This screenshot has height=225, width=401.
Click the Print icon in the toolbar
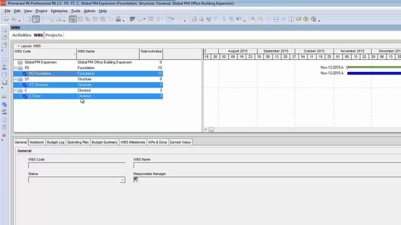pos(6,19)
